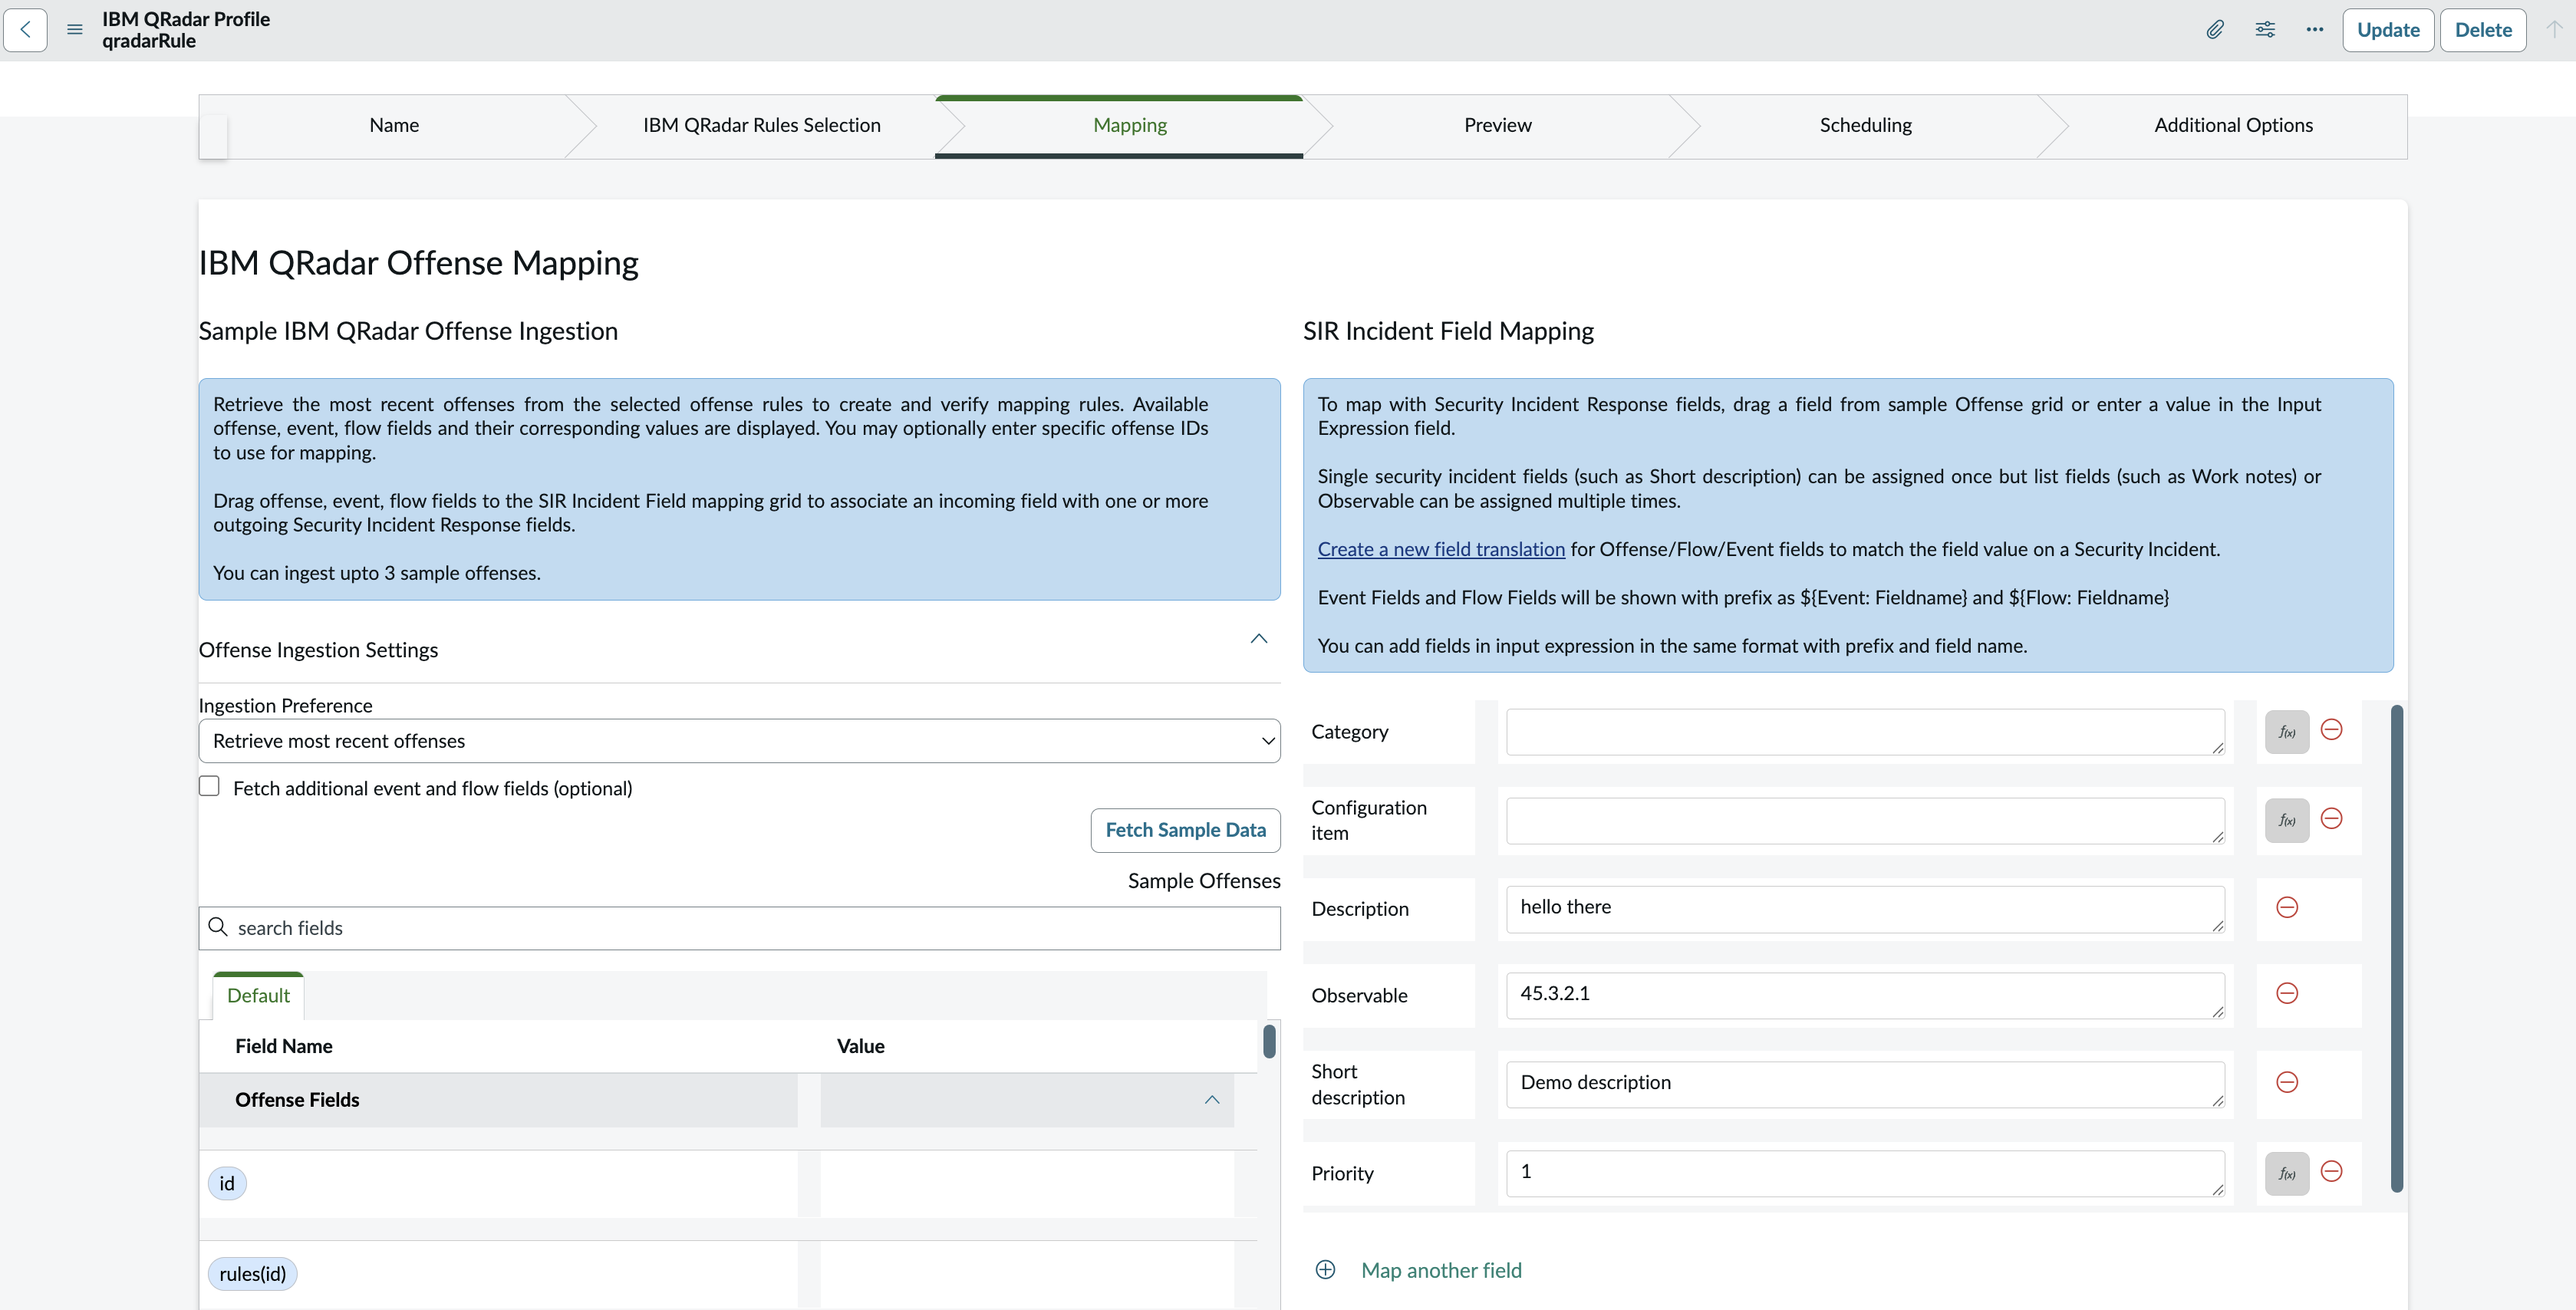
Task: Click the sample offense fields scrollbar
Action: [x=1269, y=1041]
